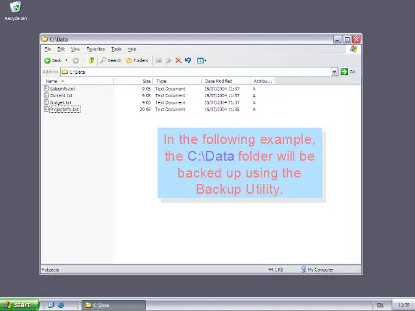Open the Recycle Bin on desktop
Image resolution: width=415 pixels, height=311 pixels.
pos(16,8)
